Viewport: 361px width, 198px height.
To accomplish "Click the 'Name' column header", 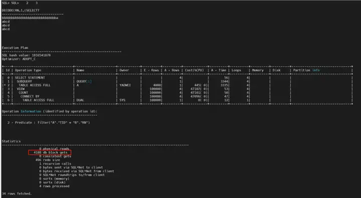I will (x=80, y=70).
